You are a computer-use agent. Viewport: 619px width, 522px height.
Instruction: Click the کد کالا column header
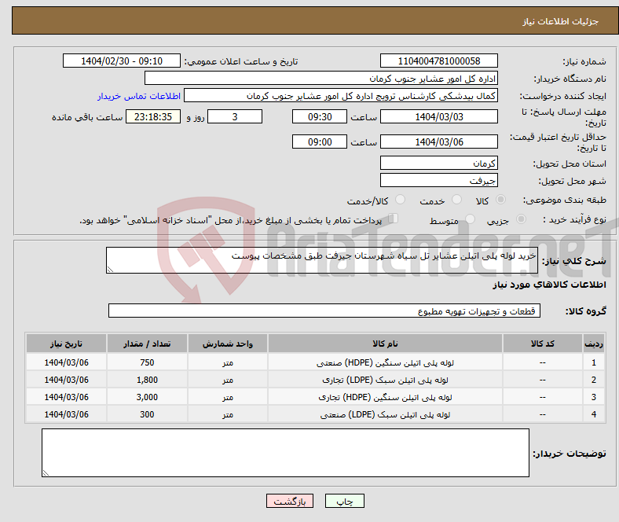(543, 344)
